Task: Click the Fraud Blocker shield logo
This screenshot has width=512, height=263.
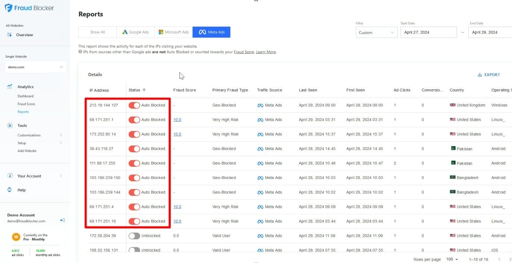Action: point(9,8)
